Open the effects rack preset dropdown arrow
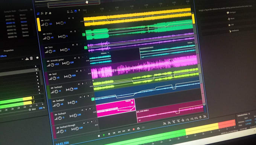This screenshot has width=256, height=145. [23, 59]
